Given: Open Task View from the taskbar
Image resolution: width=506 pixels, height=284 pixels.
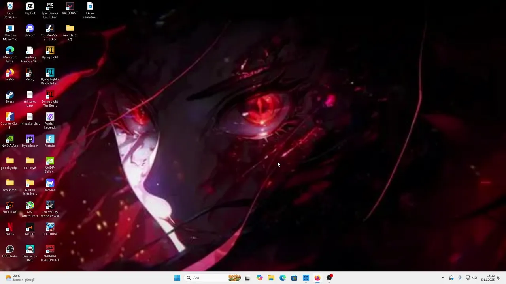Looking at the screenshot, I should coord(247,278).
